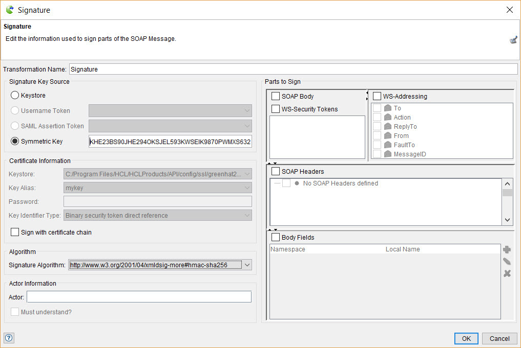Image resolution: width=521 pixels, height=348 pixels.
Task: Check the SOAP Body checkbox
Action: [276, 97]
